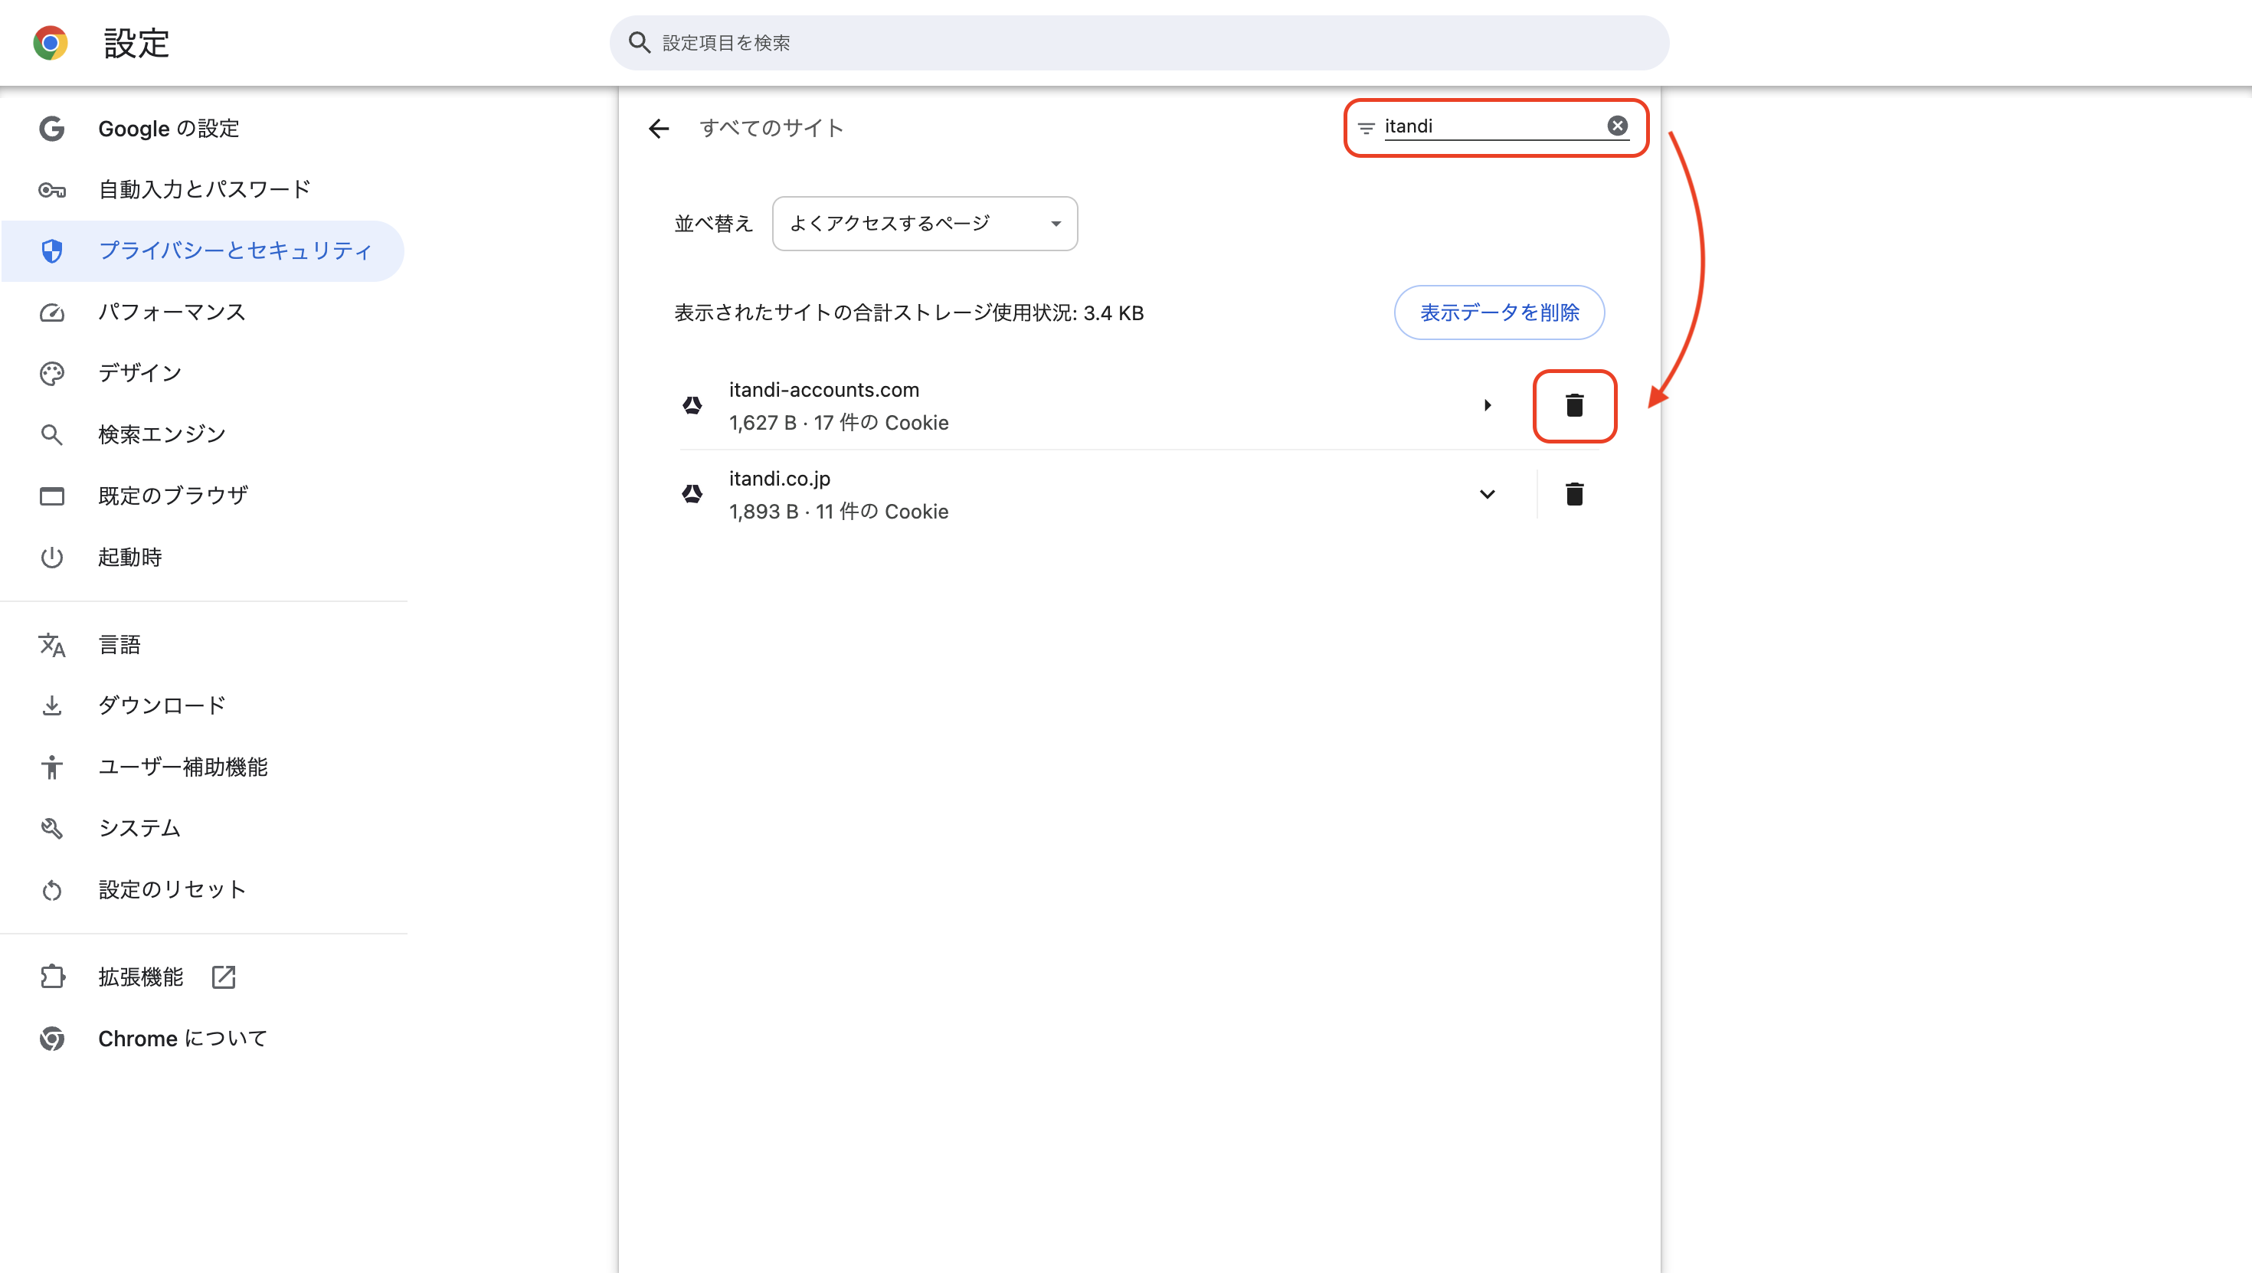2252x1273 pixels.
Task: Click the Chrome logo beside 設定
Action: pos(51,42)
